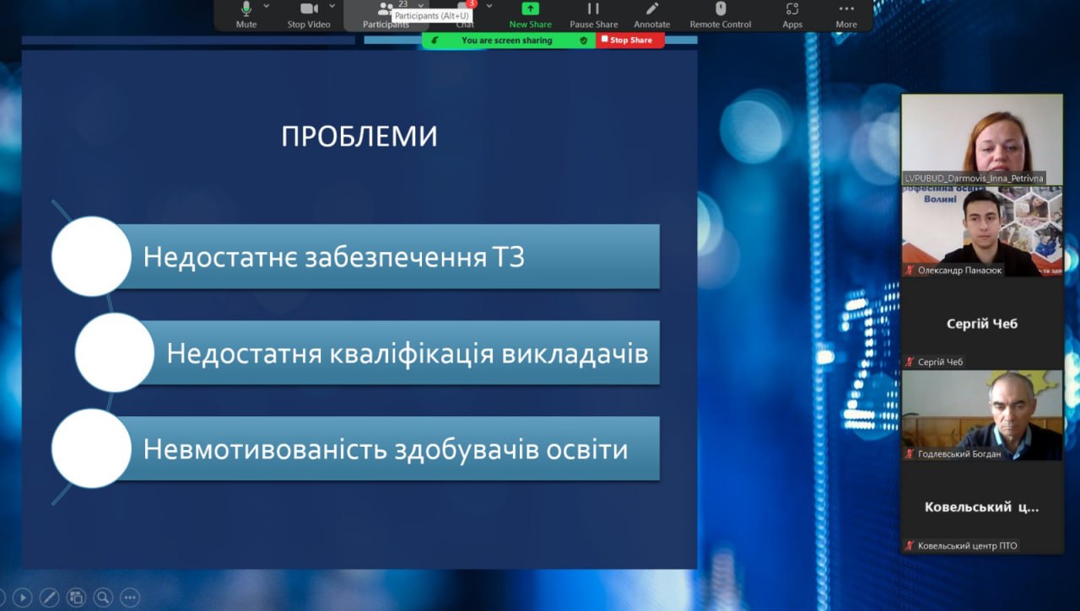Select the slideshow pen tool icon
The height and width of the screenshot is (611, 1080).
[49, 597]
